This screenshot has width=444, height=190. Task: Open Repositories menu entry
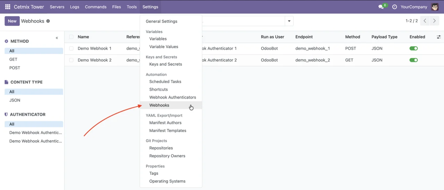(x=171, y=148)
